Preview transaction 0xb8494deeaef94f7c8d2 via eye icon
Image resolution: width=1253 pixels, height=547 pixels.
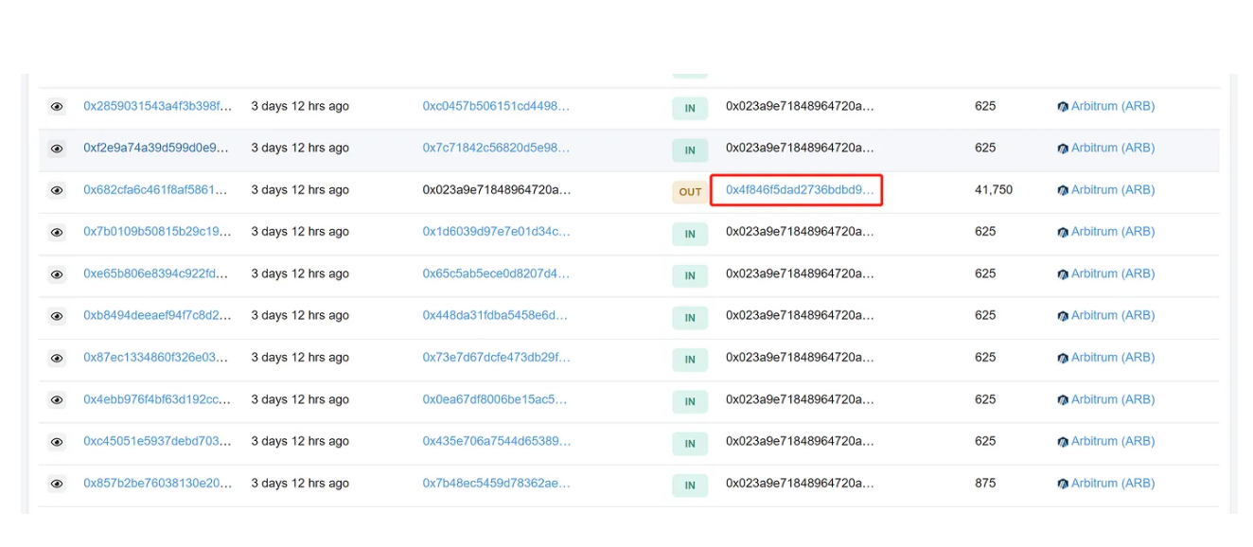(x=57, y=316)
